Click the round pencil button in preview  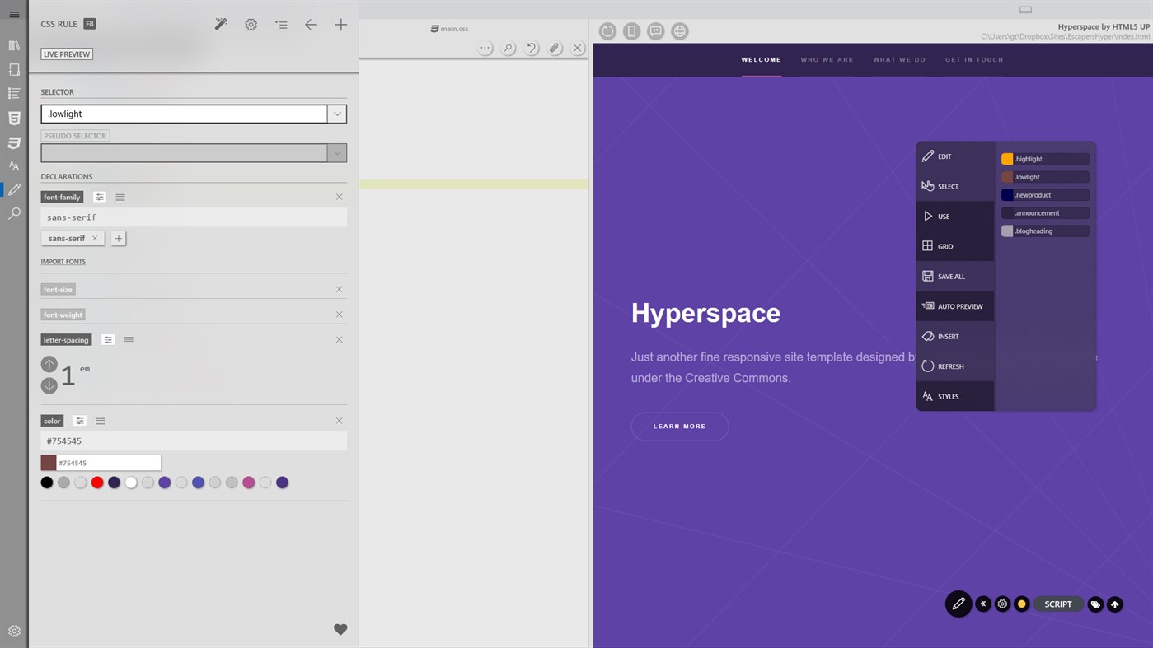(x=958, y=604)
